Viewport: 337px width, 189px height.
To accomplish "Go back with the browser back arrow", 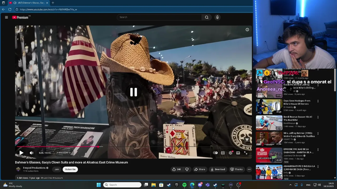I will click(x=3, y=9).
